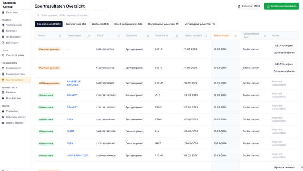Open BRAVERY link in Dressuur paard row
The image size is (303, 171).
[x=72, y=95]
